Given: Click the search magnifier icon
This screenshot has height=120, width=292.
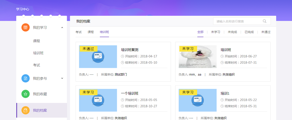Looking at the screenshot, I should coord(264,21).
